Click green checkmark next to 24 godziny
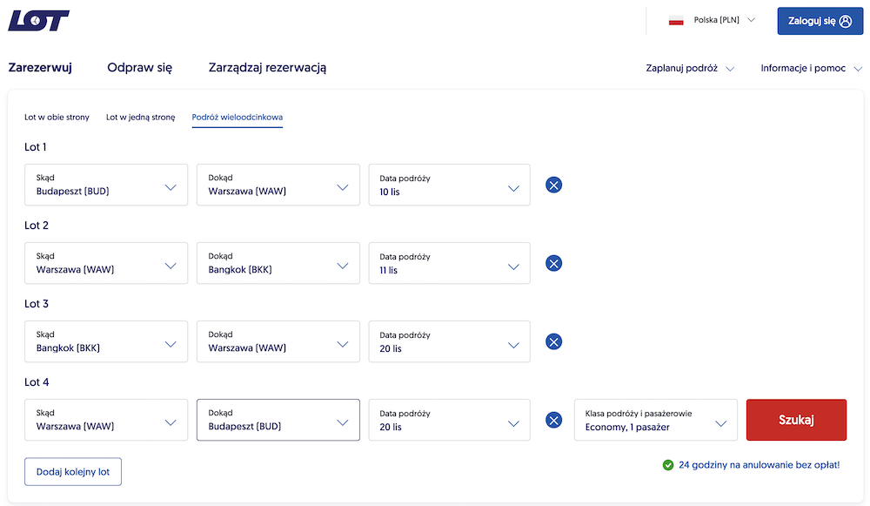Viewport: 870px width, 506px height. 668,465
